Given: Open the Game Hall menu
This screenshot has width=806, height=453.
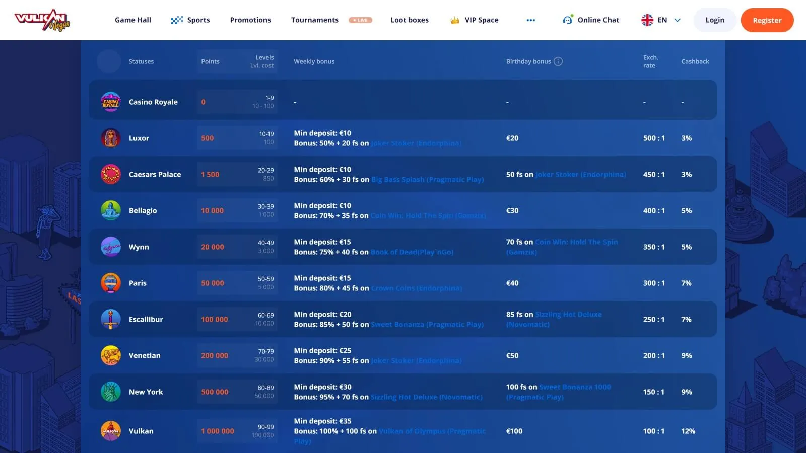Looking at the screenshot, I should click(133, 20).
